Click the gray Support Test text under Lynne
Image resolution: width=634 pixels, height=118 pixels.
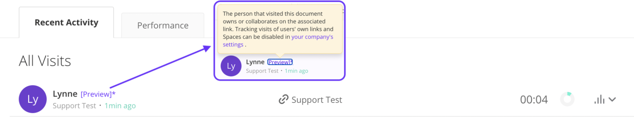[74, 106]
